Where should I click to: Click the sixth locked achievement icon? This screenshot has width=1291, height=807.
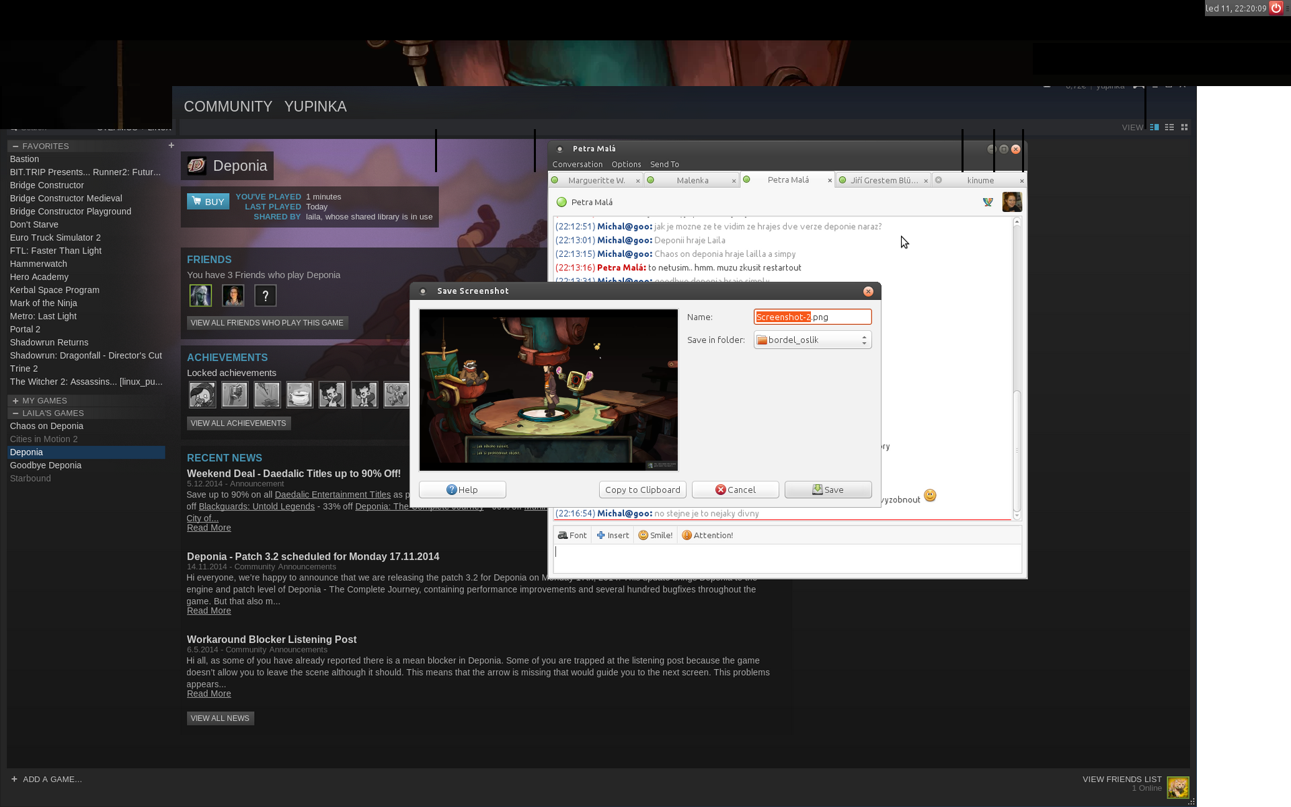point(364,395)
